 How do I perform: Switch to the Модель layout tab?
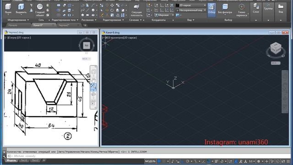point(11,160)
